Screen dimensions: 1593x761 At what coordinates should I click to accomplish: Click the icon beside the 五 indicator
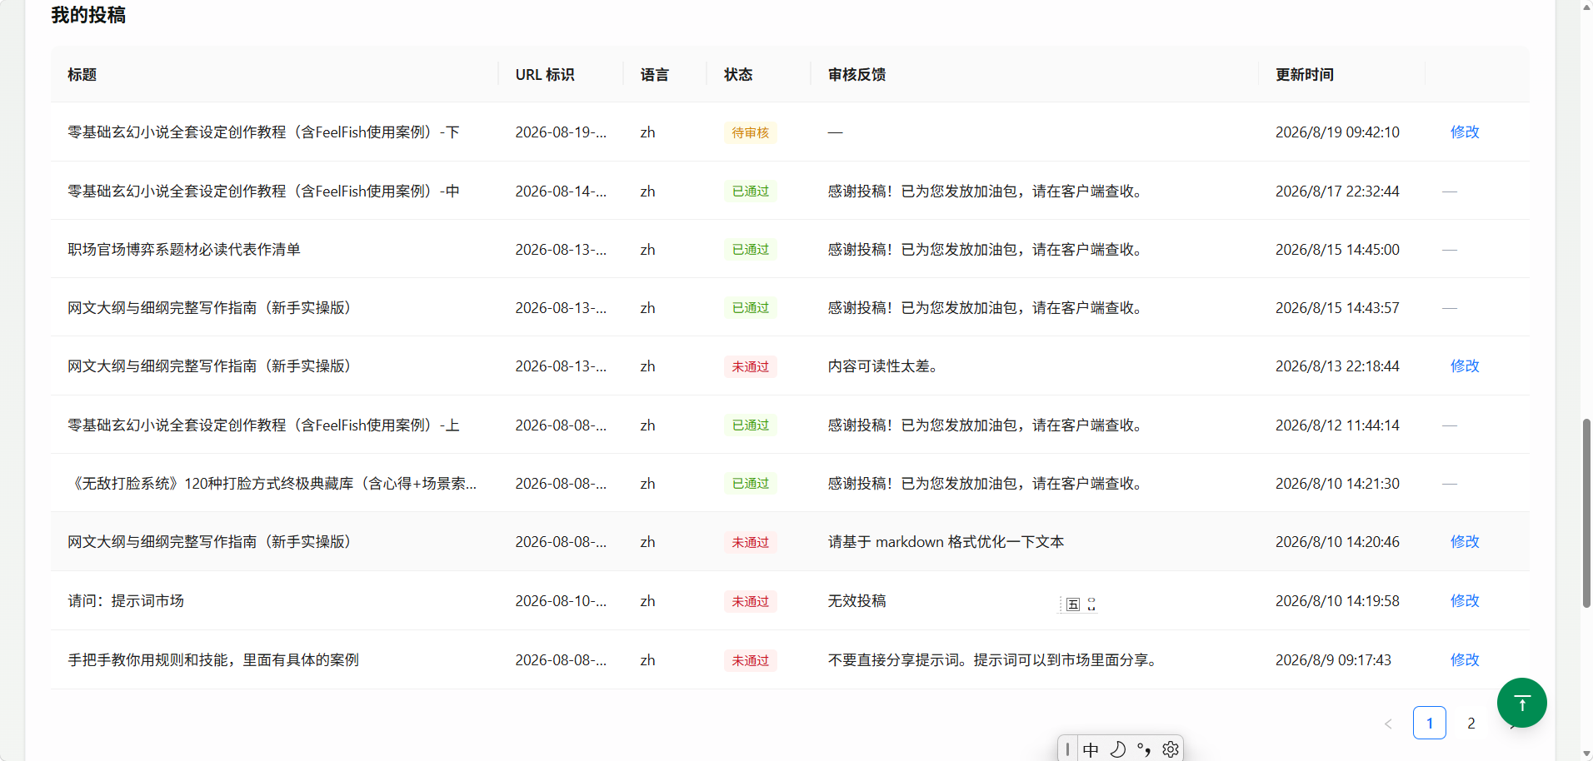point(1091,604)
